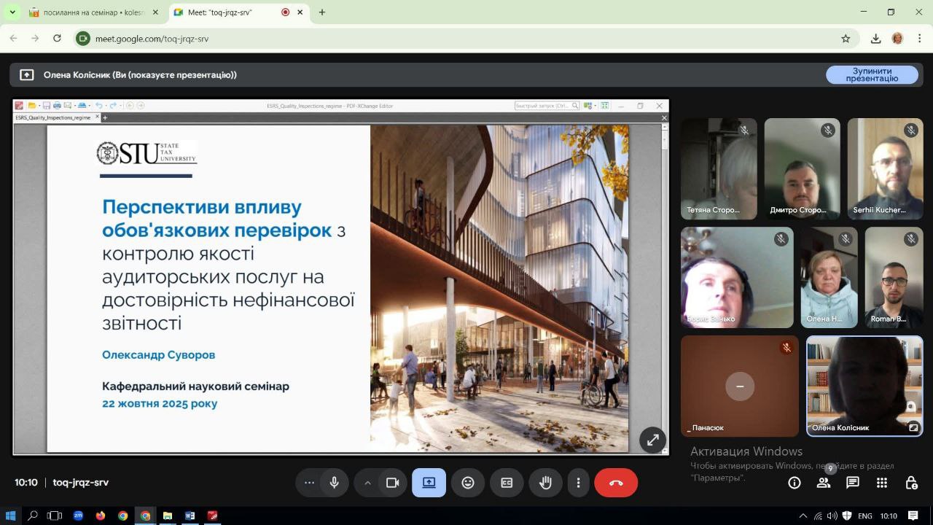Turn off the camera in Meet
This screenshot has width=933, height=525.
pos(392,483)
